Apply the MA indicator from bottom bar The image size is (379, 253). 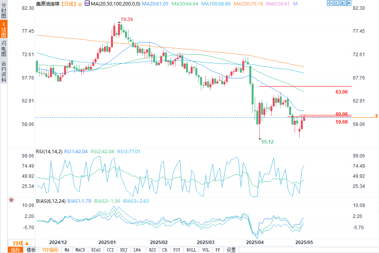(x=67, y=250)
